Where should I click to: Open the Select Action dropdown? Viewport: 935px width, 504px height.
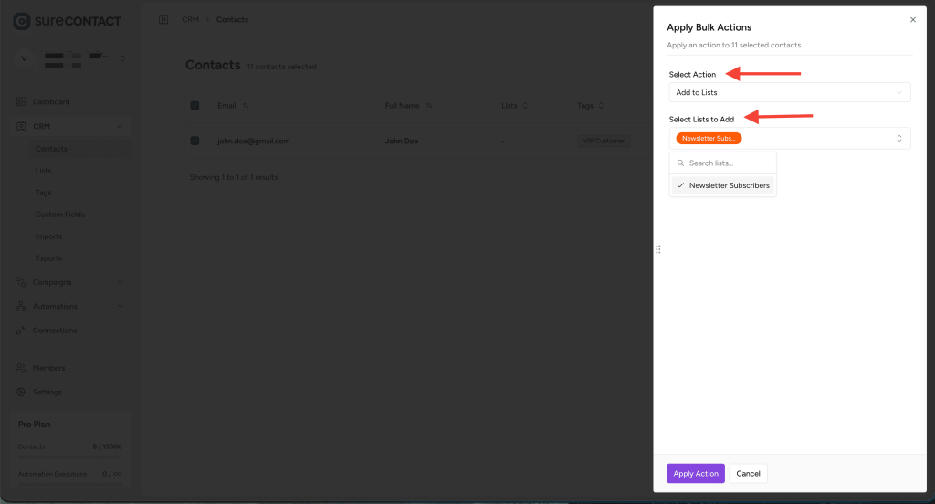tap(789, 92)
